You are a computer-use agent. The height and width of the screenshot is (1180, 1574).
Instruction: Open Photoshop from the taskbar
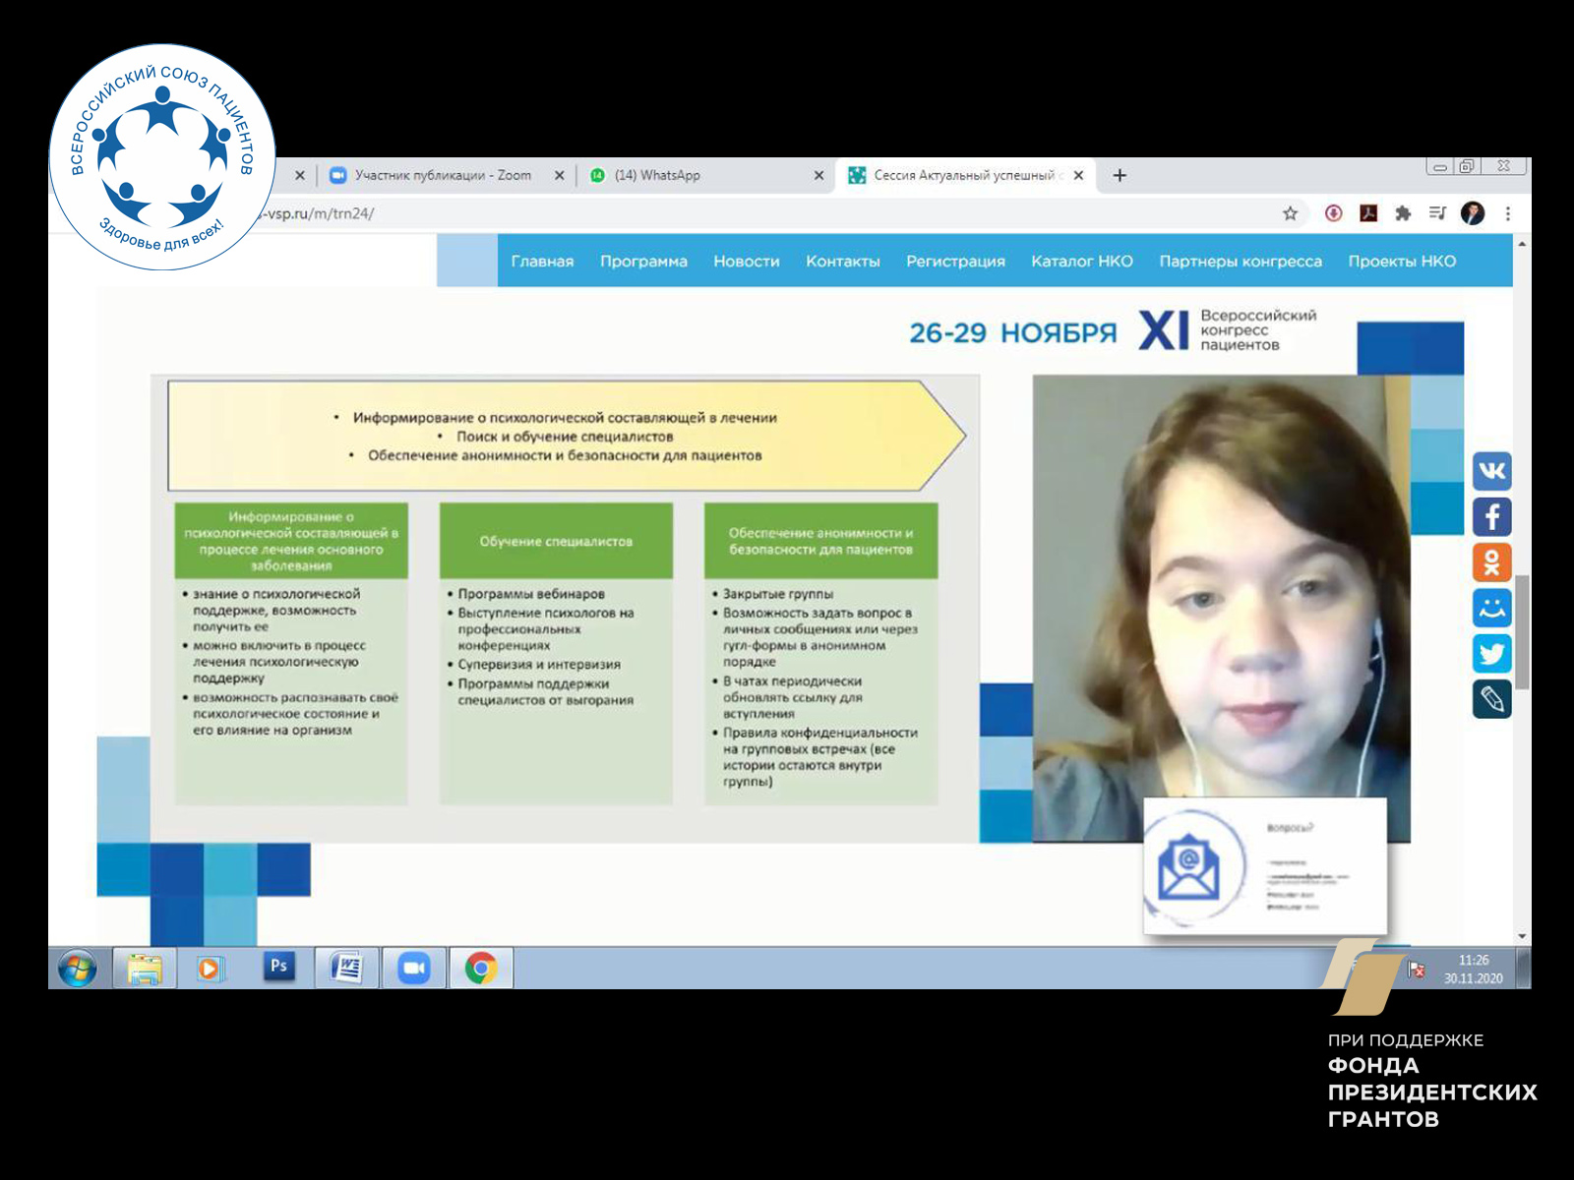coord(278,968)
